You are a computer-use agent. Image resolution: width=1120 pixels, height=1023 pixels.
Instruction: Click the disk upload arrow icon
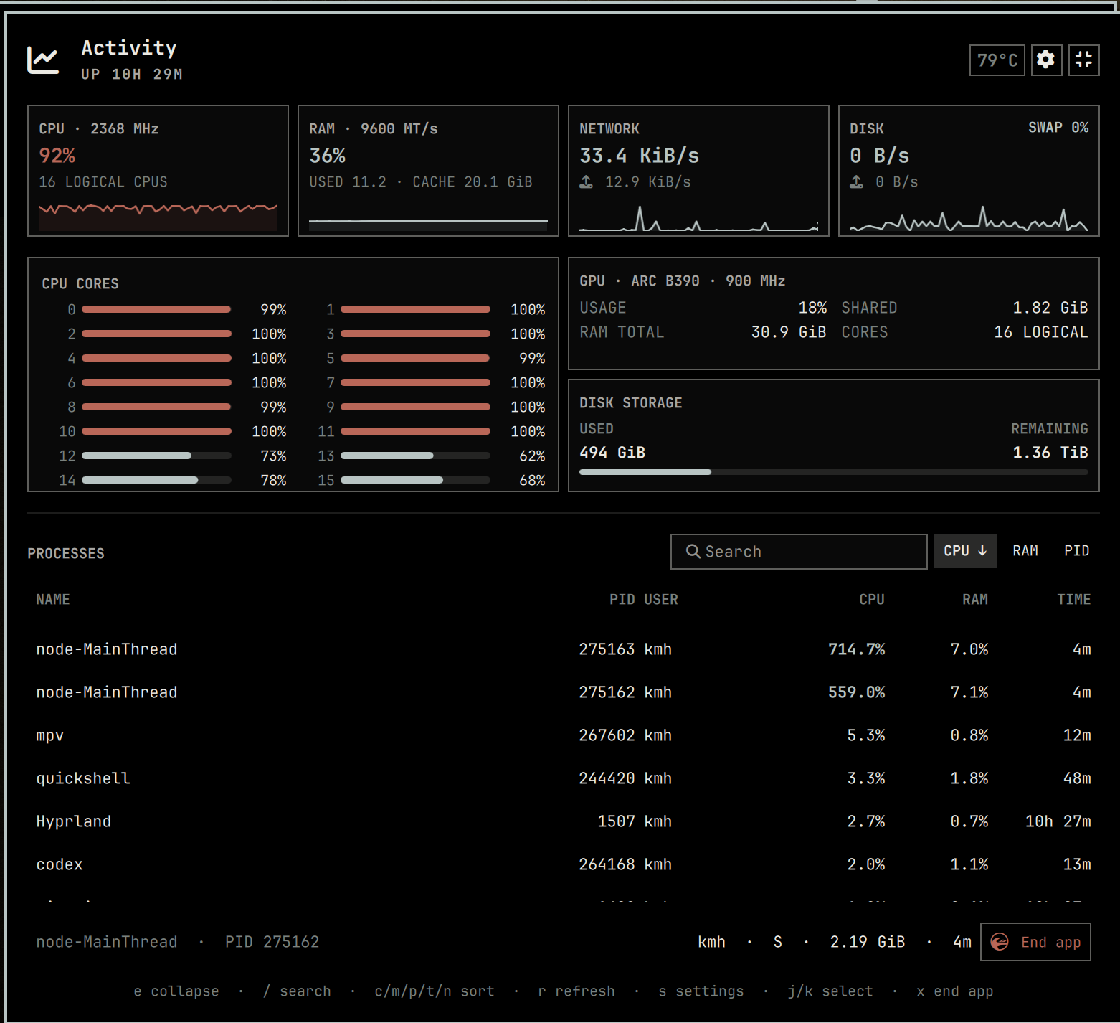point(857,182)
